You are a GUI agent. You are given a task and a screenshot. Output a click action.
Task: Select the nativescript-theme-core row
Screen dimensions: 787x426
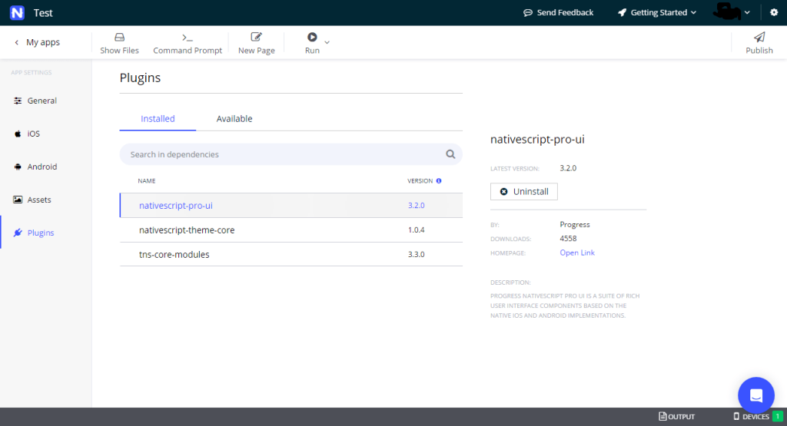tap(291, 230)
